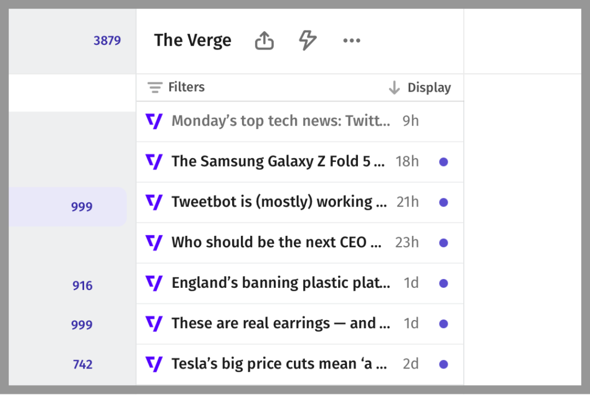The image size is (590, 395).
Task: Select sidebar row with count 3879
Action: [72, 41]
